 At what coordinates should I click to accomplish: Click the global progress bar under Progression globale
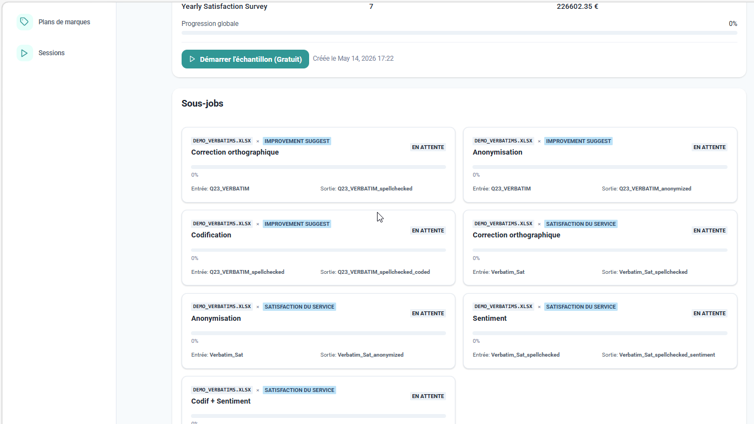pos(459,33)
